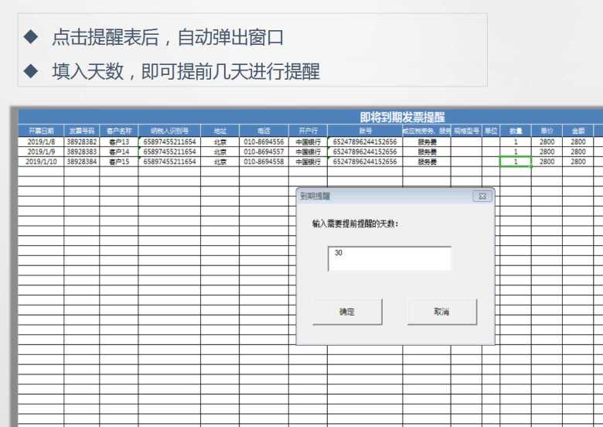This screenshot has height=427, width=603.
Task: Click the 客户名称 column header
Action: [x=119, y=131]
